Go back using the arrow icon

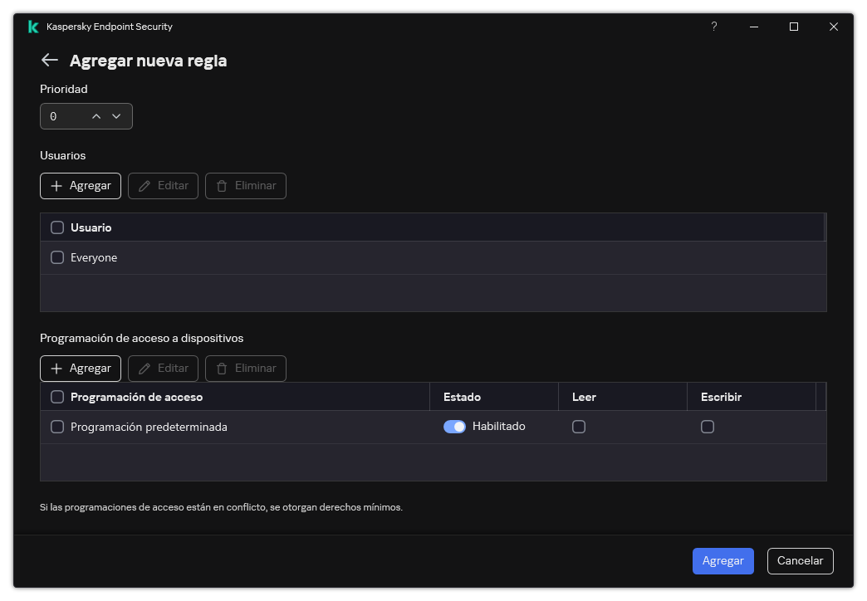click(49, 60)
